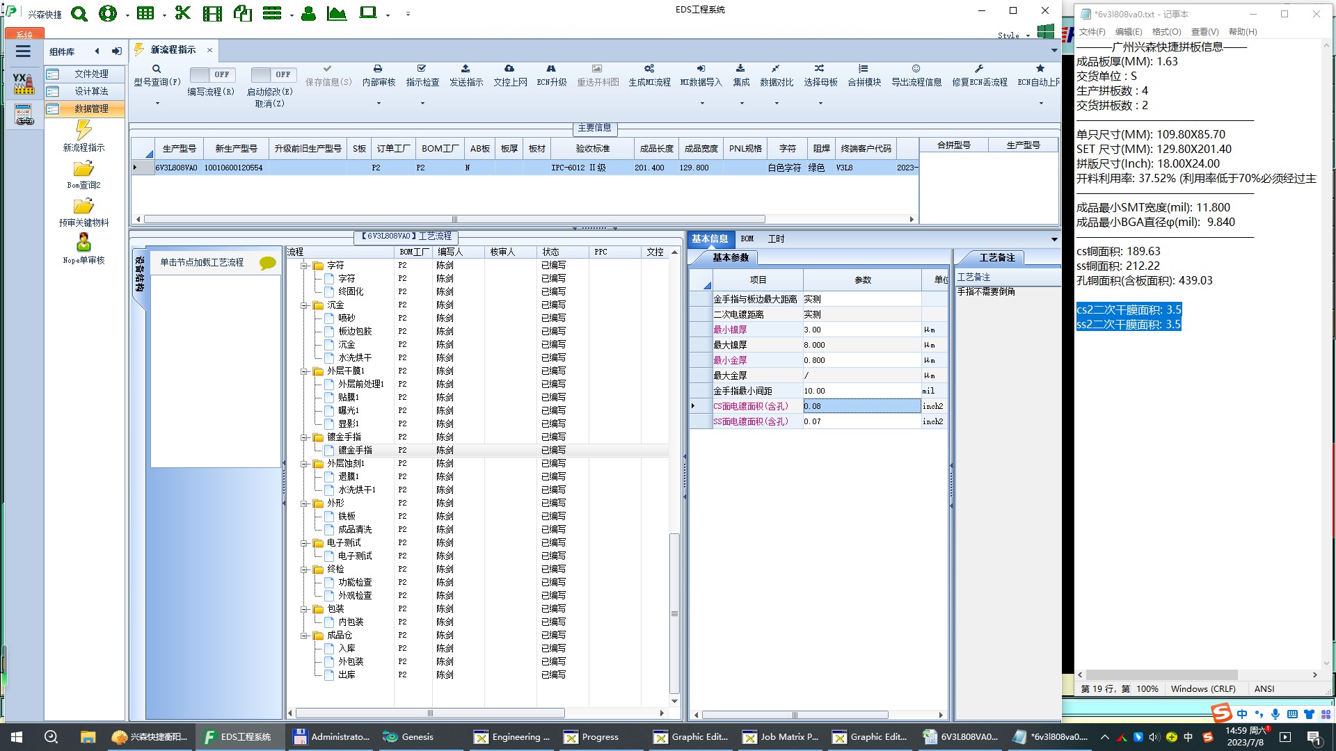Select the 设计算法 sidebar item
This screenshot has width=1336, height=751.
tap(91, 91)
